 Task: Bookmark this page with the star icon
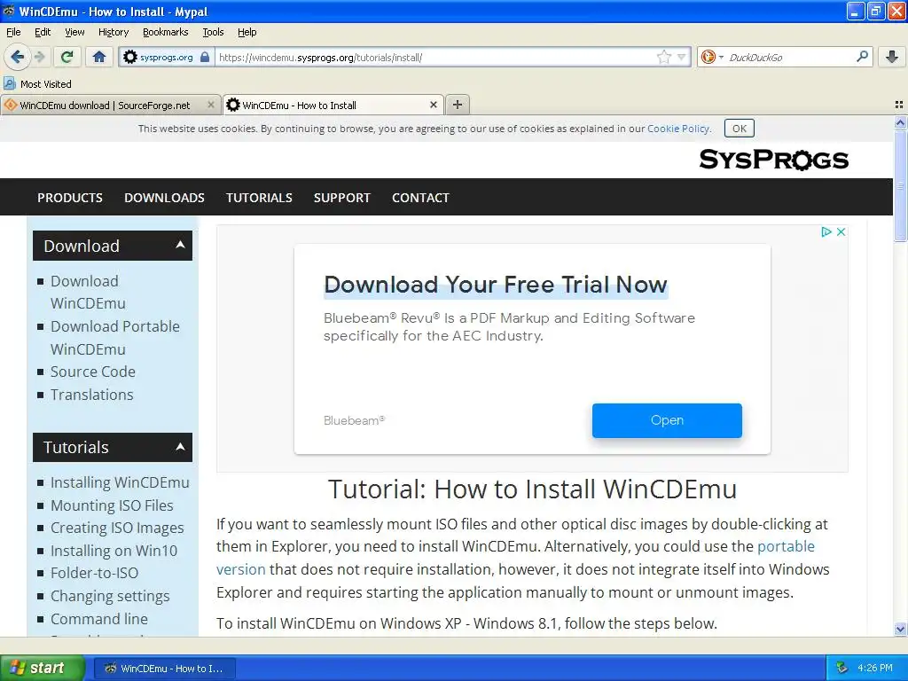[663, 57]
